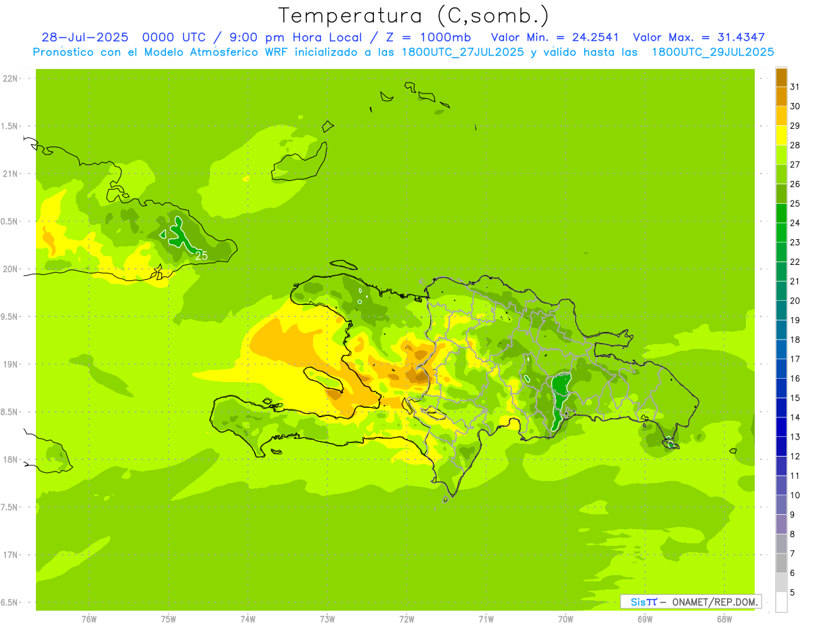813x628 pixels.
Task: Click "1800UTC_27JUL2025" initialization time
Action: [461, 52]
